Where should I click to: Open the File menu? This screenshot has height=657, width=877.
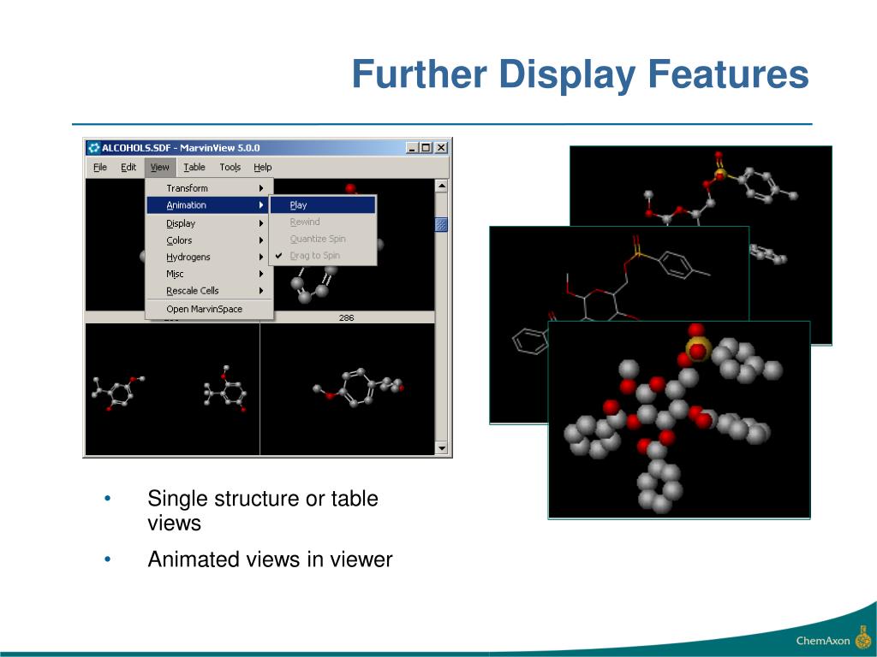[100, 167]
